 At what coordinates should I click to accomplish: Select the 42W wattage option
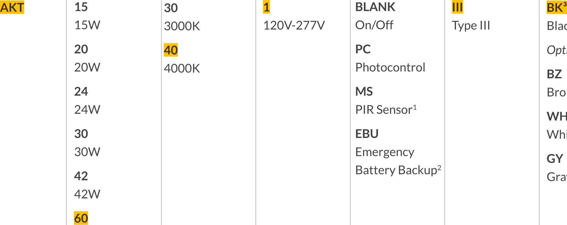(x=87, y=194)
